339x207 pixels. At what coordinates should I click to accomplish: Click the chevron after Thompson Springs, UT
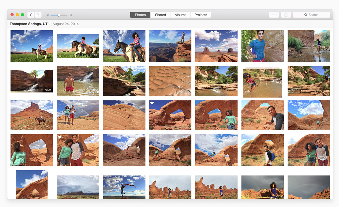(49, 24)
